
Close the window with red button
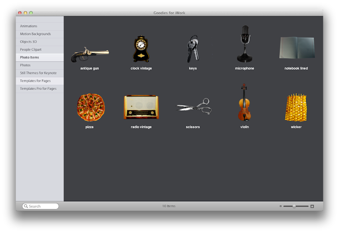pyautogui.click(x=20, y=13)
